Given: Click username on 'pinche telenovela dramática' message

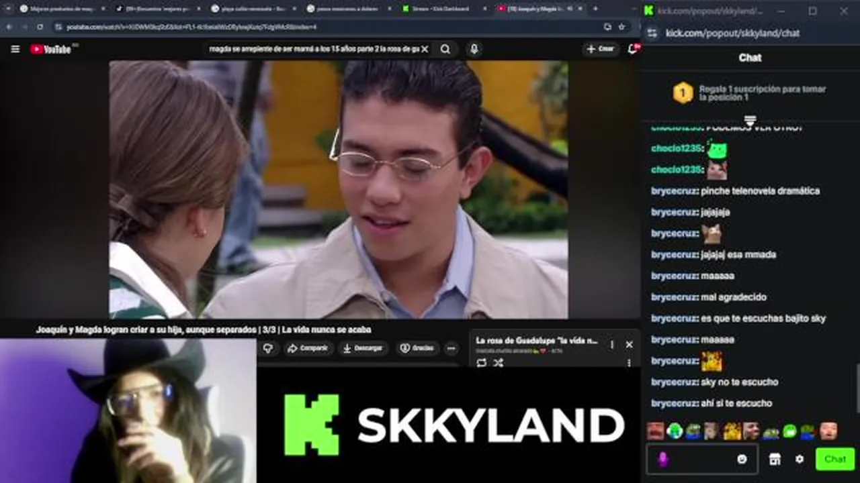Looking at the screenshot, I should pyautogui.click(x=675, y=191).
